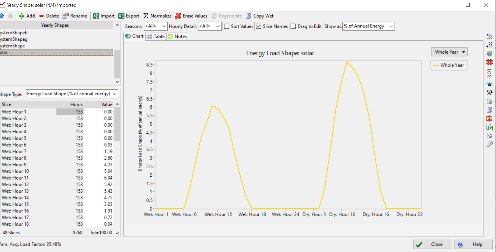Click the Yearly Shapes list scroll down arrow
This screenshot has width=496, height=252.
coord(117,82)
